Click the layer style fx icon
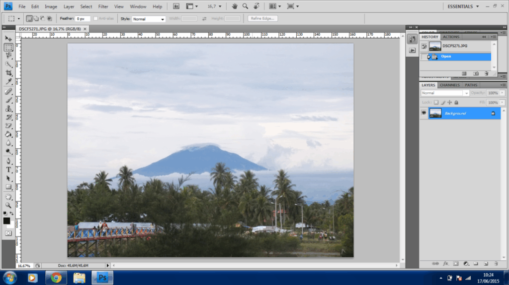 (x=446, y=264)
